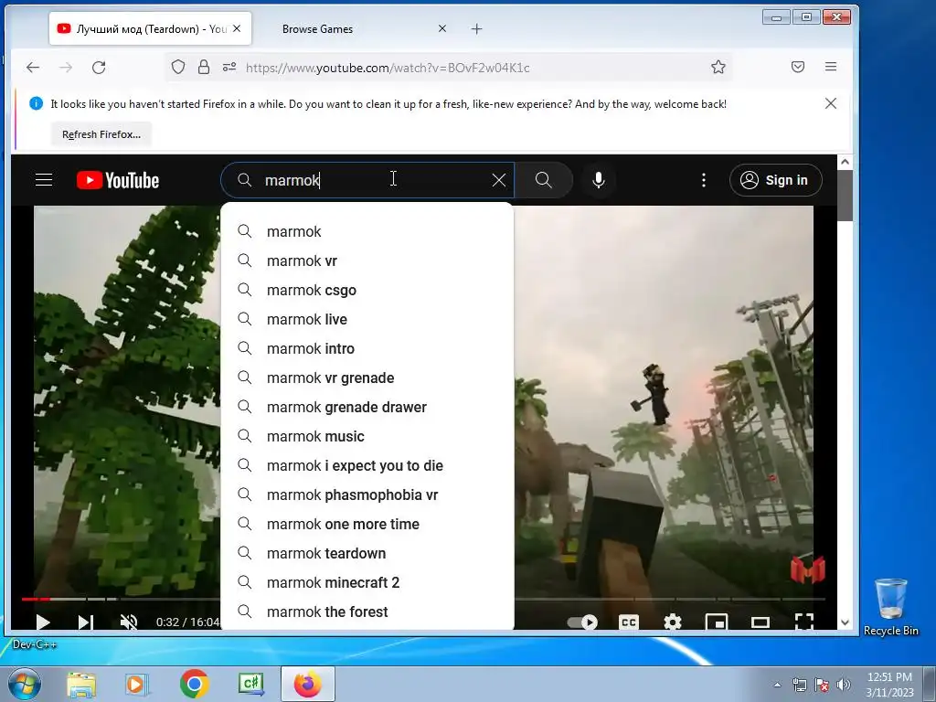
Task: Choose 'marmok minecraft 2' suggestion
Action: pyautogui.click(x=367, y=582)
